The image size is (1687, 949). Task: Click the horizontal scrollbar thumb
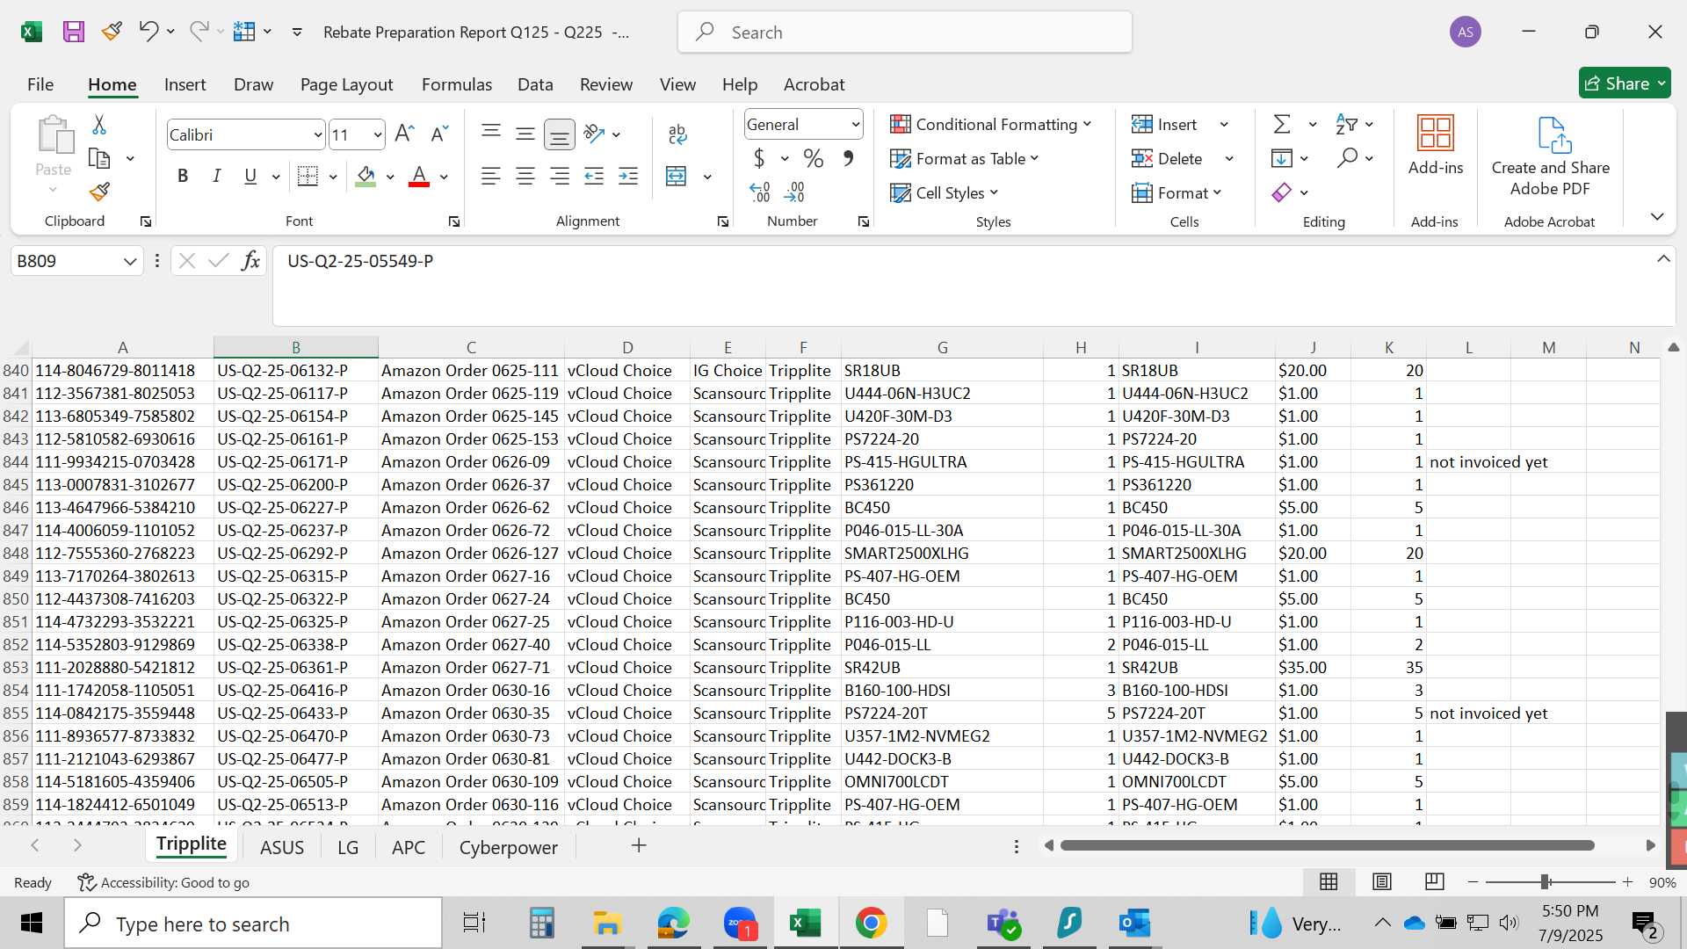click(x=1327, y=845)
